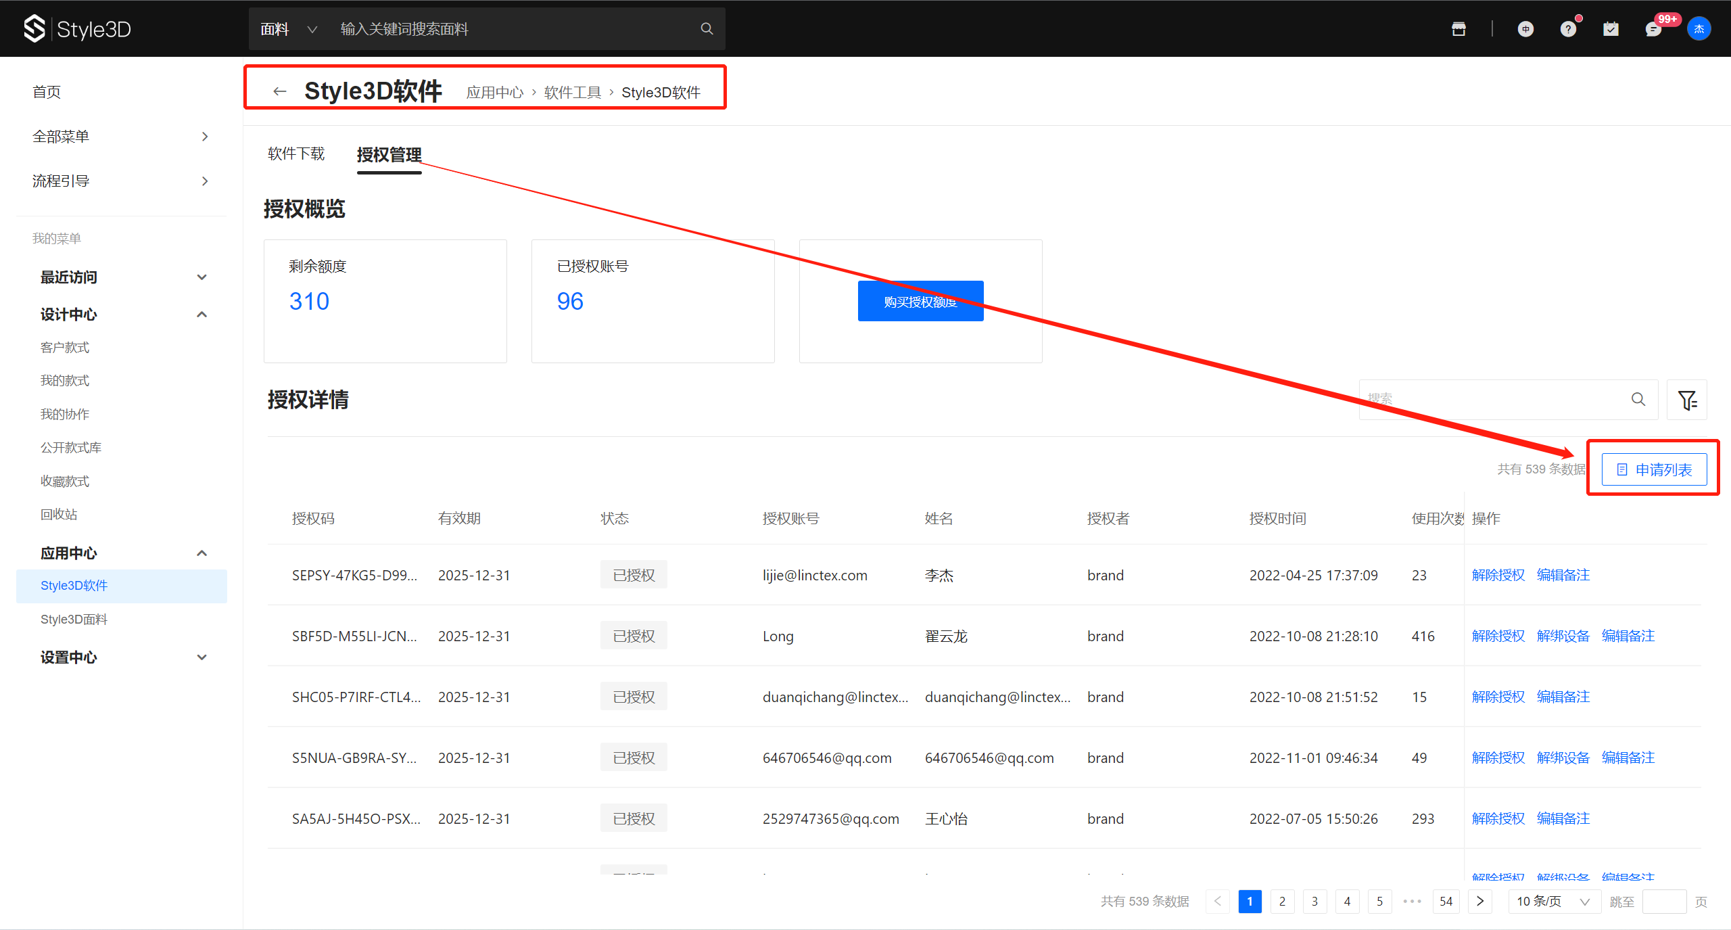Go to previous page arrow in pagination

click(x=1218, y=901)
